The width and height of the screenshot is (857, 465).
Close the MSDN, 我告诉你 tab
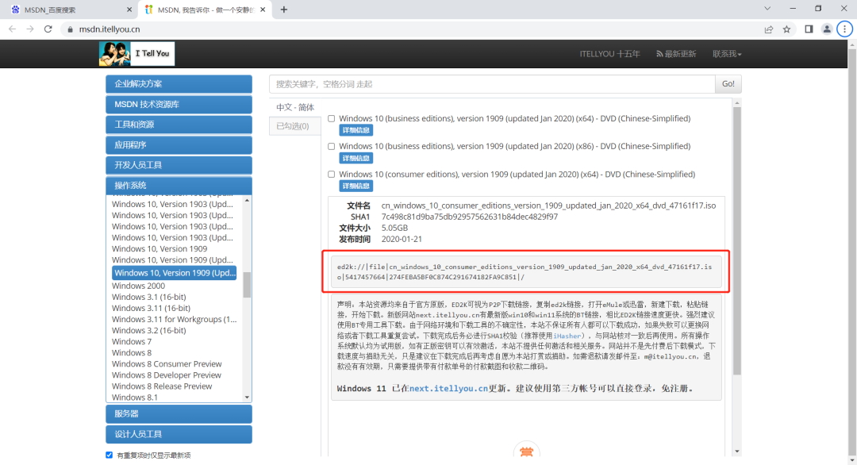point(263,10)
